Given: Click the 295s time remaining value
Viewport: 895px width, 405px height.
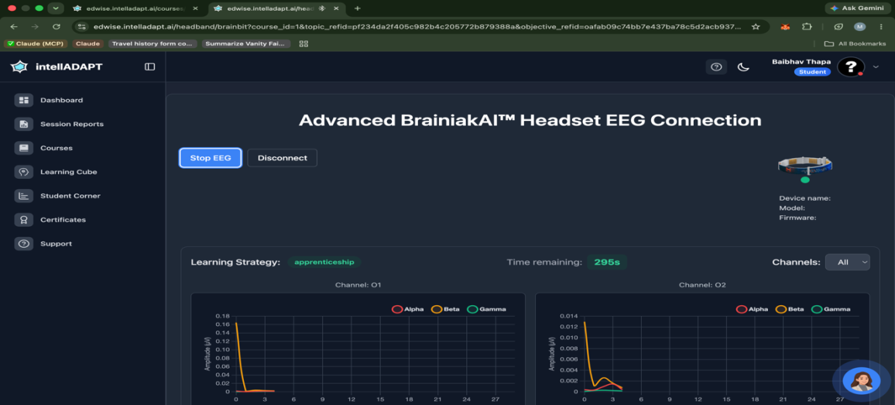Looking at the screenshot, I should pos(607,263).
